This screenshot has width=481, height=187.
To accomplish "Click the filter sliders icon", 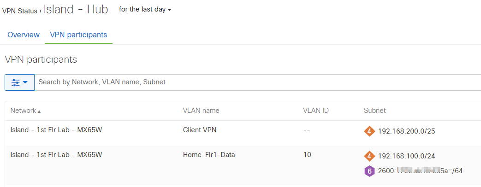I will point(16,82).
